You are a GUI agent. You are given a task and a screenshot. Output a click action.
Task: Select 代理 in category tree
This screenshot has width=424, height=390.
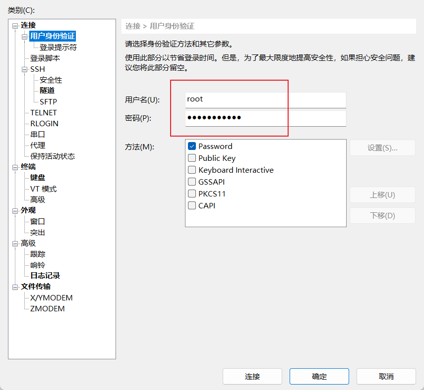point(38,145)
